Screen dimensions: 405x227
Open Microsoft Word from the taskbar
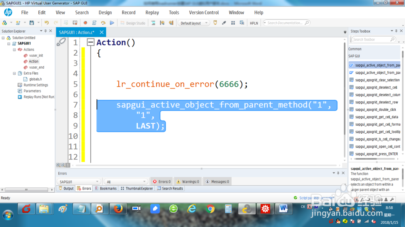tap(283, 209)
